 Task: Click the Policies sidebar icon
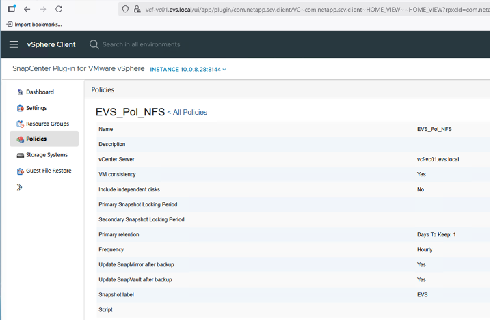tap(21, 139)
